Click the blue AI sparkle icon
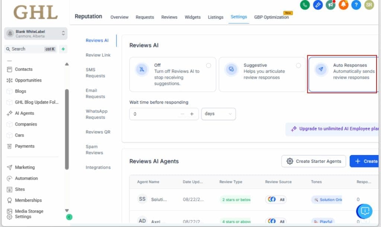Image resolution: width=381 pixels, height=227 pixels. coord(317,6)
